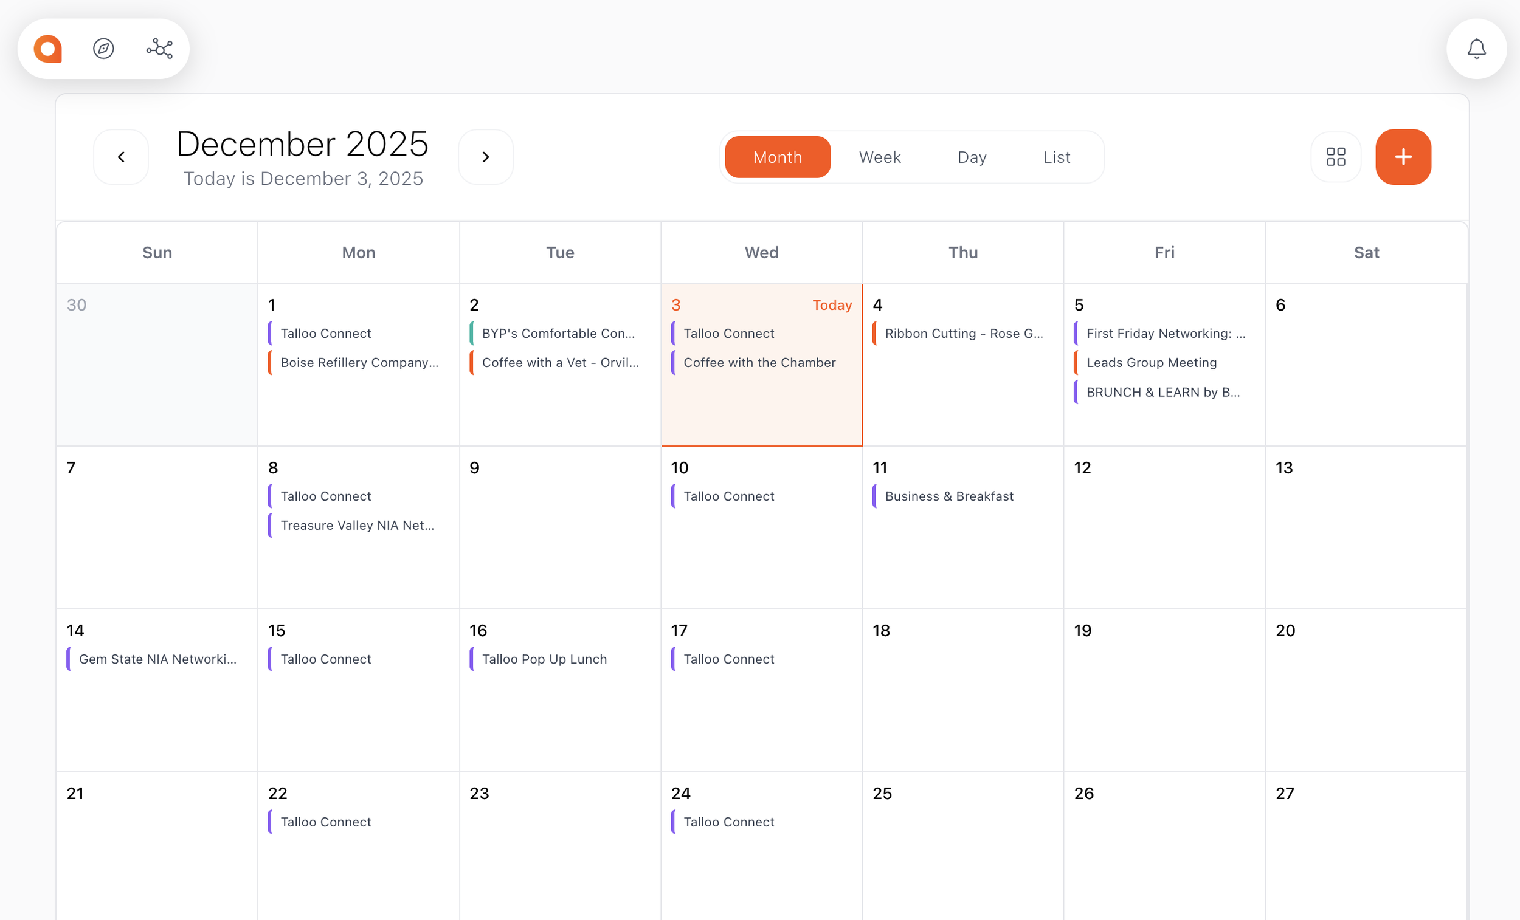Screen dimensions: 1520x920
Task: Open Gem State NIA Networking event
Action: [157, 659]
